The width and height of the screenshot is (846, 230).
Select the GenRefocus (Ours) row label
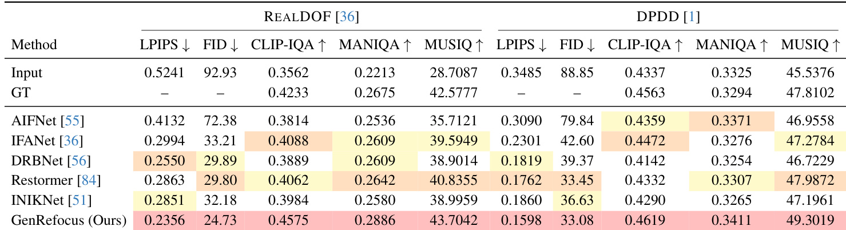pyautogui.click(x=69, y=220)
